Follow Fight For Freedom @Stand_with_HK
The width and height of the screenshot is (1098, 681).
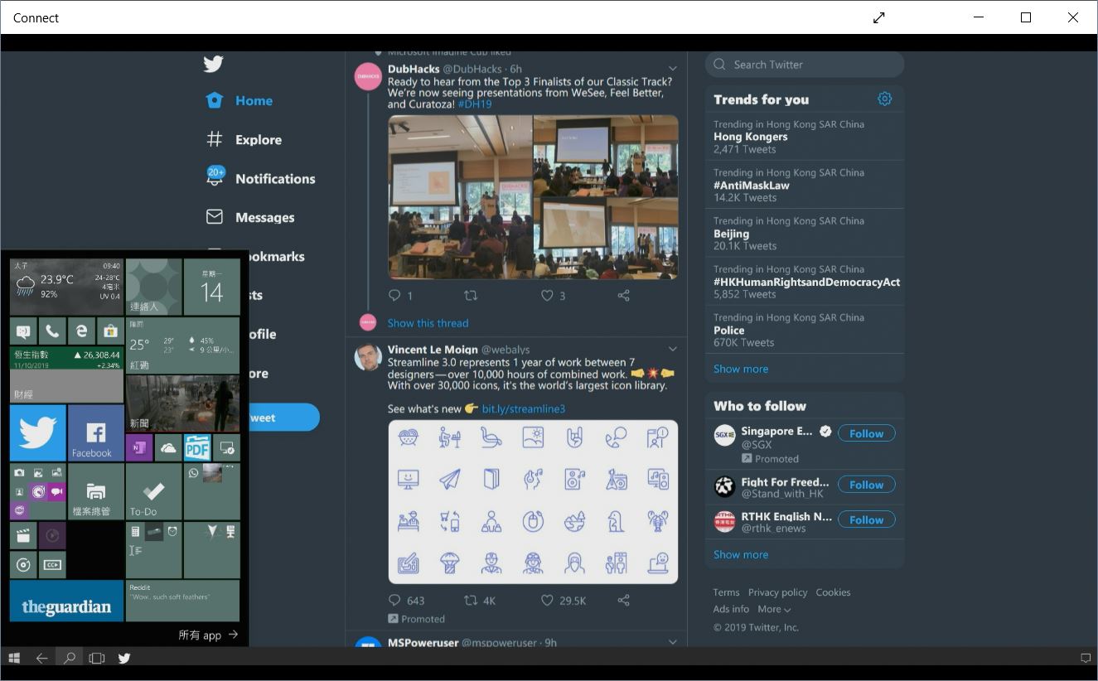866,485
